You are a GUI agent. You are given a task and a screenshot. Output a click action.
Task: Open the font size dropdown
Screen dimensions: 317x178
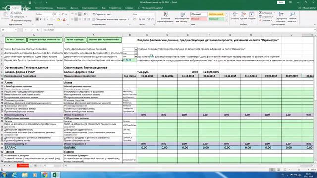point(59,14)
